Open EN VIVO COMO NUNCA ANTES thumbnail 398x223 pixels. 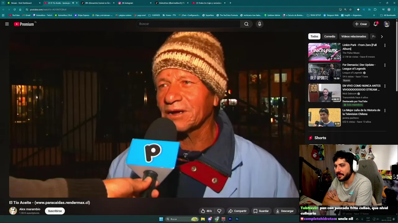tap(324, 93)
